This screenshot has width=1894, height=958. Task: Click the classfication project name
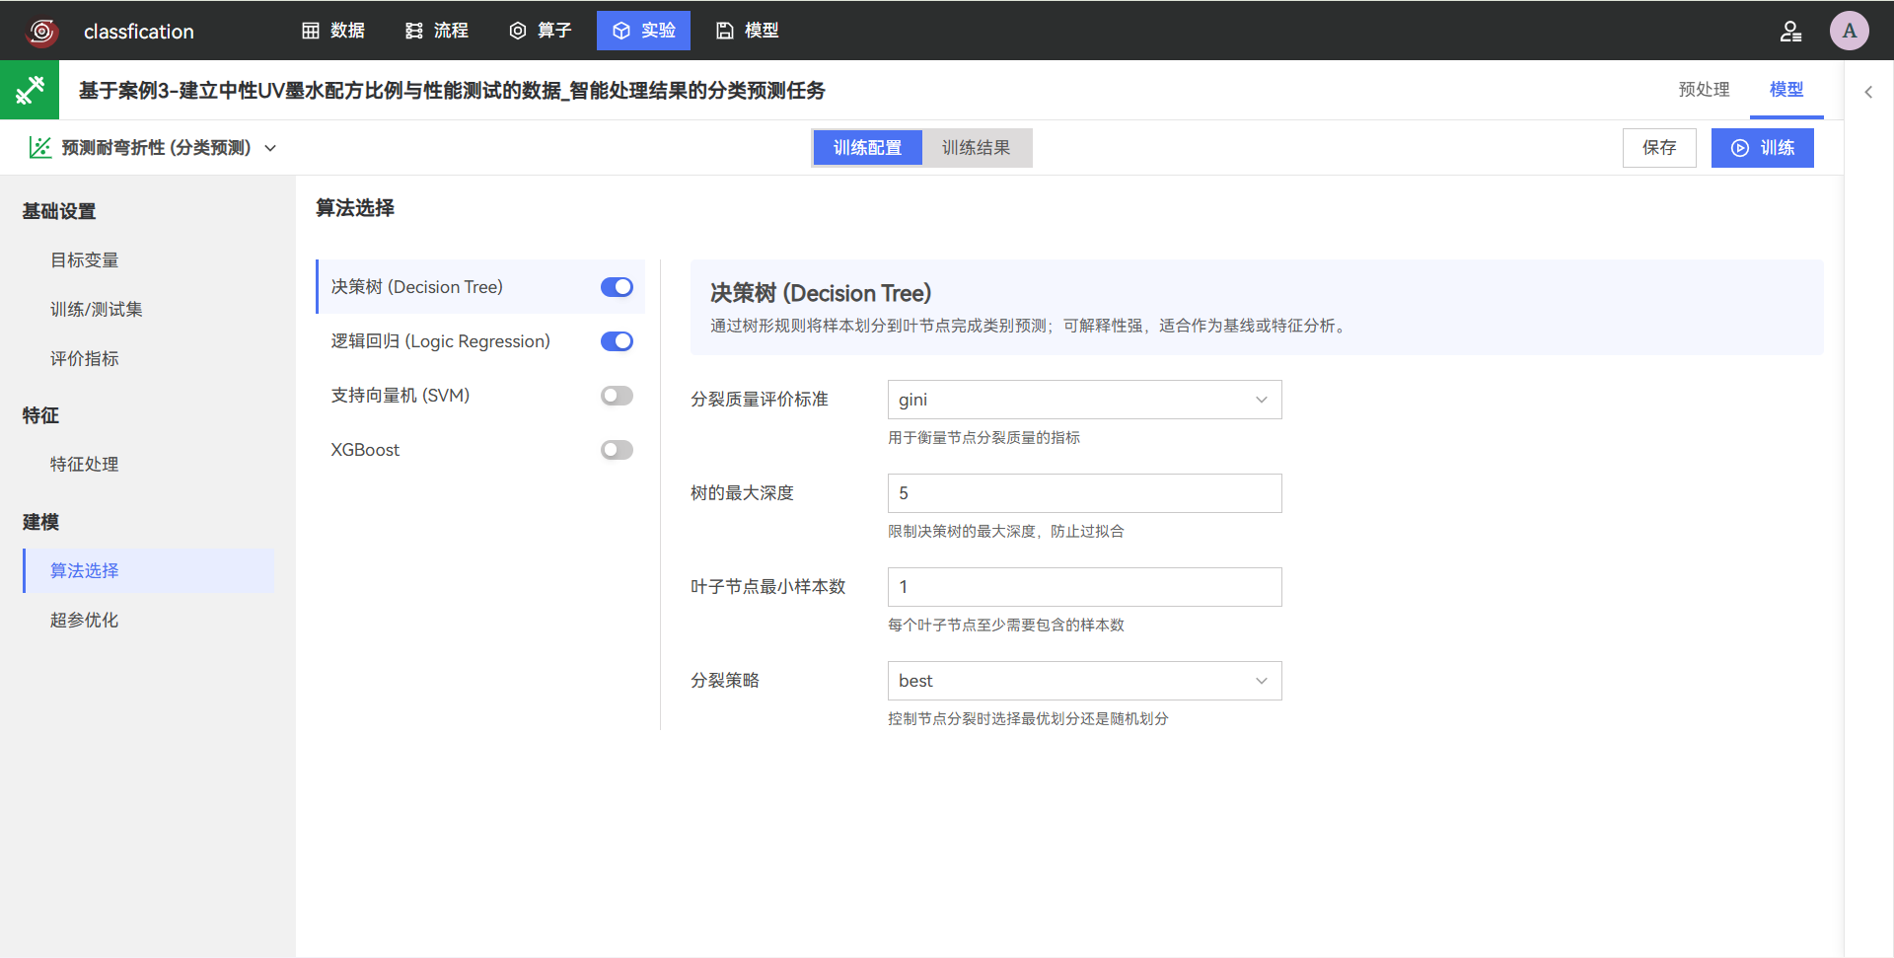[x=139, y=32]
